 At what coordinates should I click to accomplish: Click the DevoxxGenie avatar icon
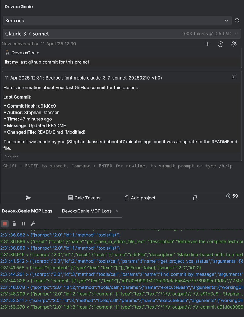[x=7, y=53]
